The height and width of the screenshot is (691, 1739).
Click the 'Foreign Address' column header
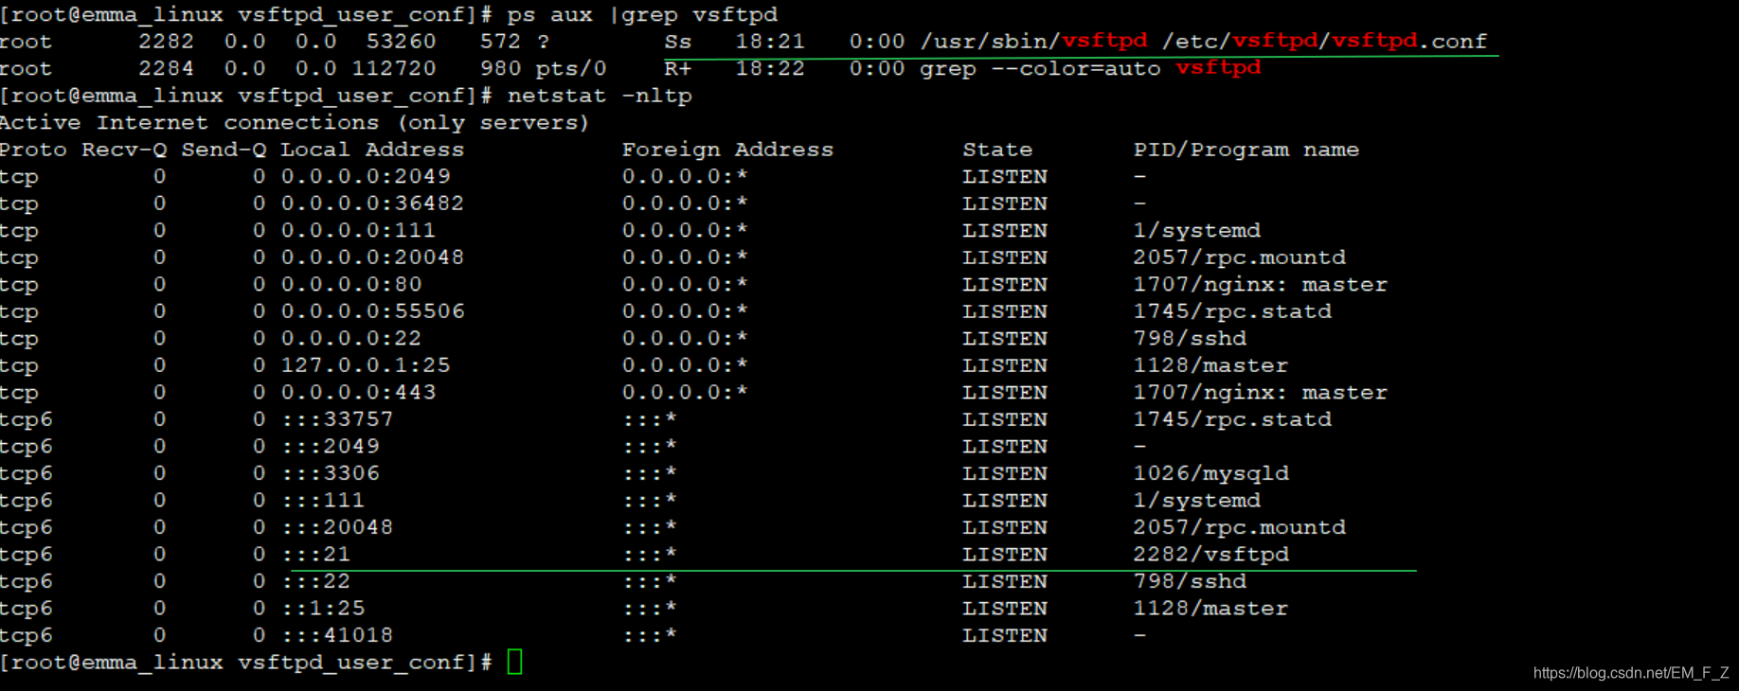[x=727, y=150]
